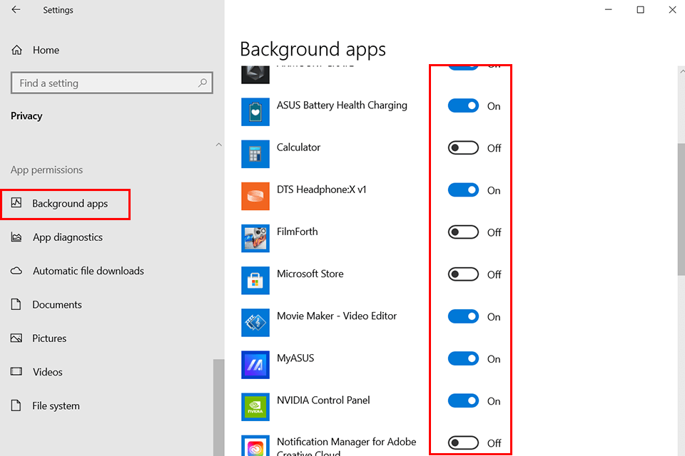Image resolution: width=685 pixels, height=456 pixels.
Task: Click the search magnifier icon
Action: click(x=202, y=83)
